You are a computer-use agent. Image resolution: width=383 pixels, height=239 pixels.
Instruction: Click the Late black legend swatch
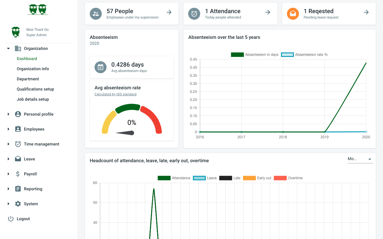[x=226, y=178]
